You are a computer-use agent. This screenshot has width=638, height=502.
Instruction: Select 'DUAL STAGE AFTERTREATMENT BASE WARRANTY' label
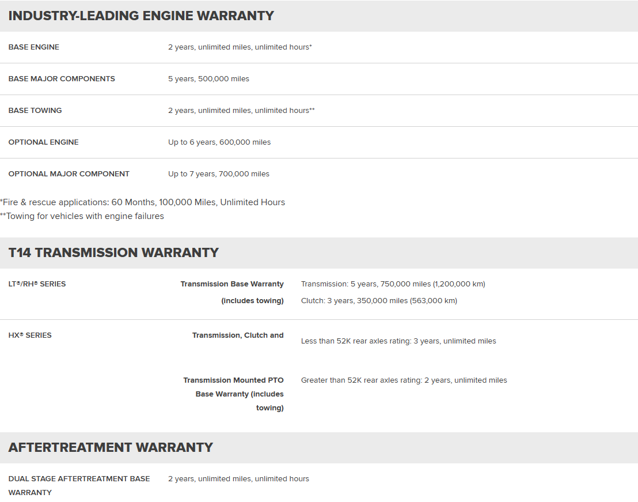(79, 486)
